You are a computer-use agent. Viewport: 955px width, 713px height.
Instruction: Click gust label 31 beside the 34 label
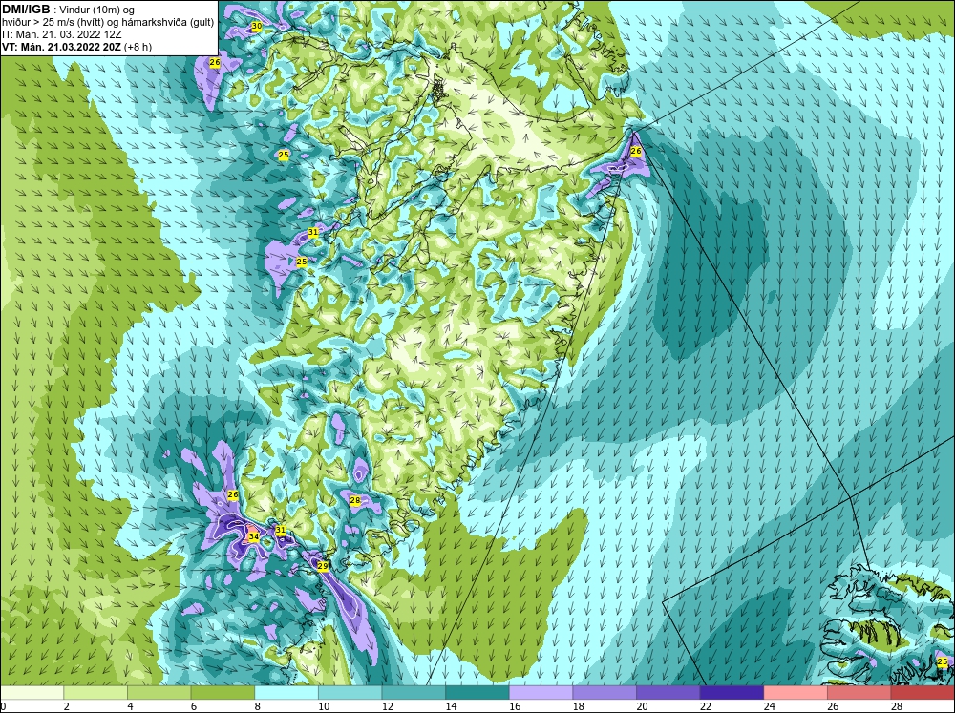[x=280, y=531]
